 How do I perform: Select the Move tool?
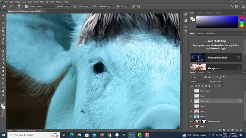[3, 15]
